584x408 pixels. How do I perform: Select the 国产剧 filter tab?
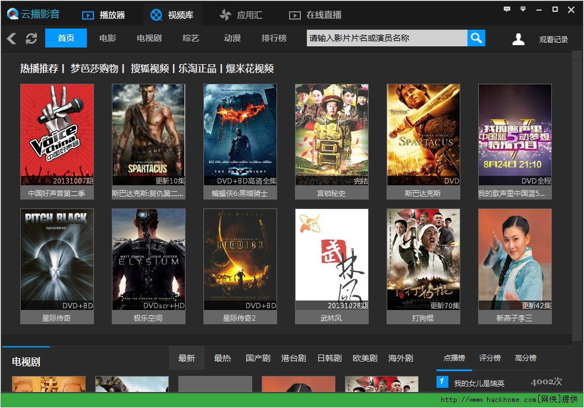(258, 358)
